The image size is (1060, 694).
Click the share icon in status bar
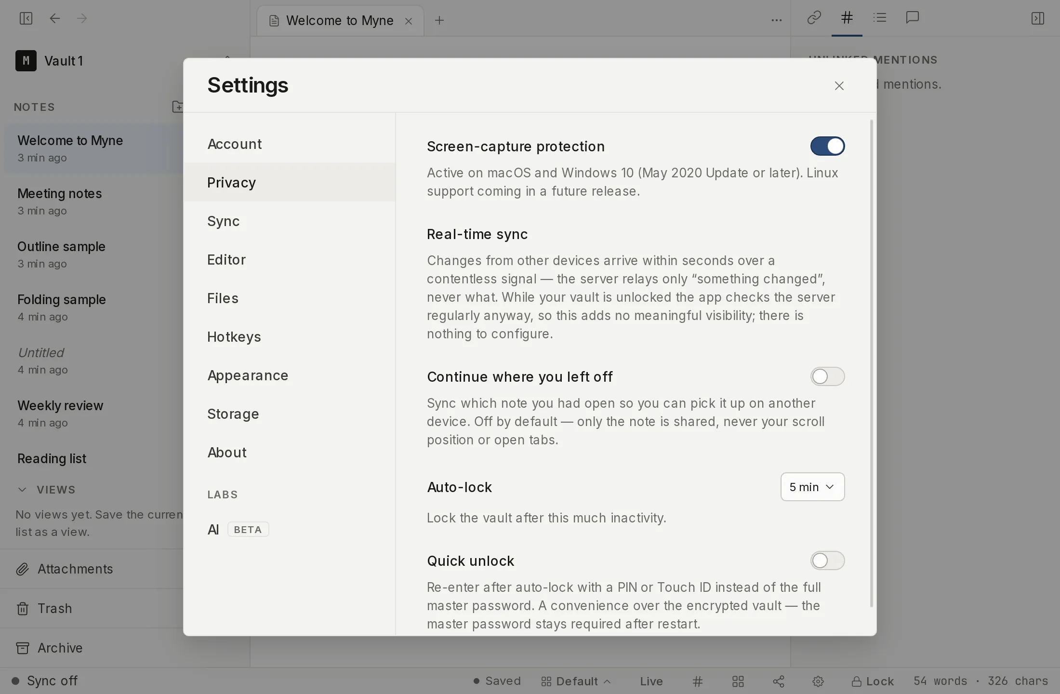(779, 681)
